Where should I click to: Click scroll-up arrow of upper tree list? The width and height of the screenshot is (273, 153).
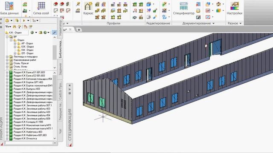point(55,37)
